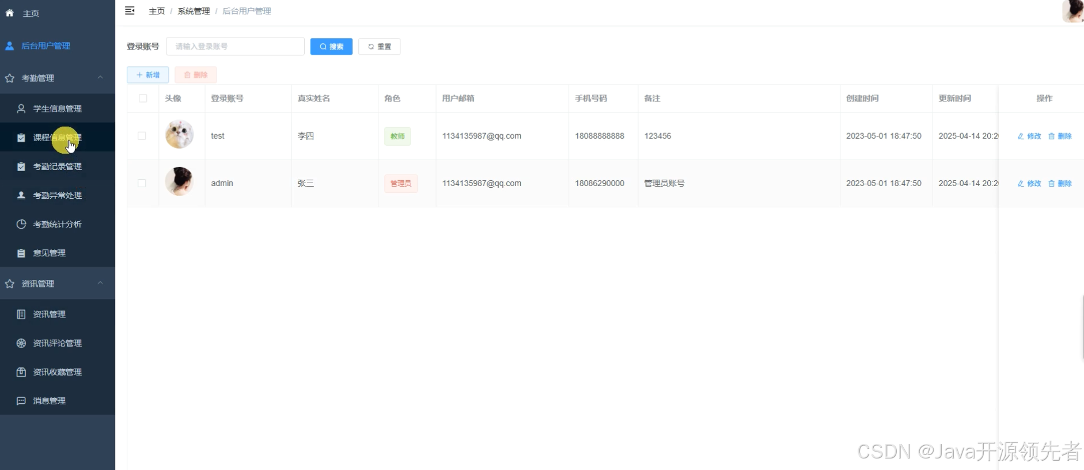The image size is (1084, 470).
Task: Click the pie chart icon beside 考勤统计分析
Action: (x=21, y=224)
